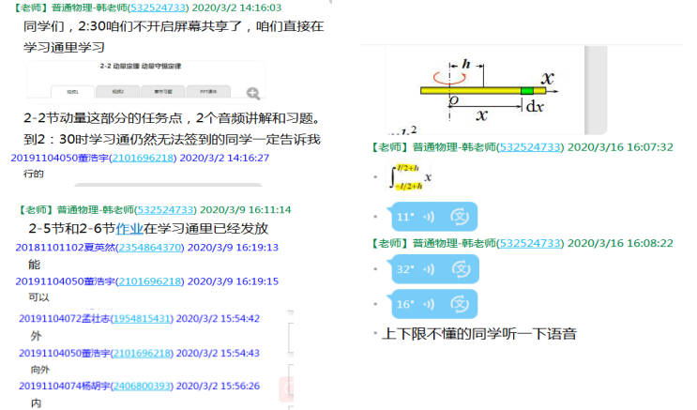Play the 16-second voice message
The height and width of the screenshot is (410, 697).
click(x=417, y=304)
